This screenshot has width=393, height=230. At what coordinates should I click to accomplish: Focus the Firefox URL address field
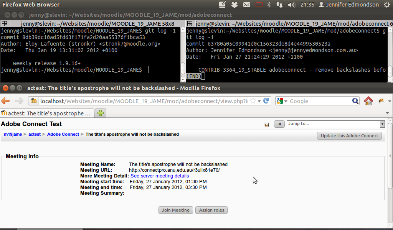point(144,101)
